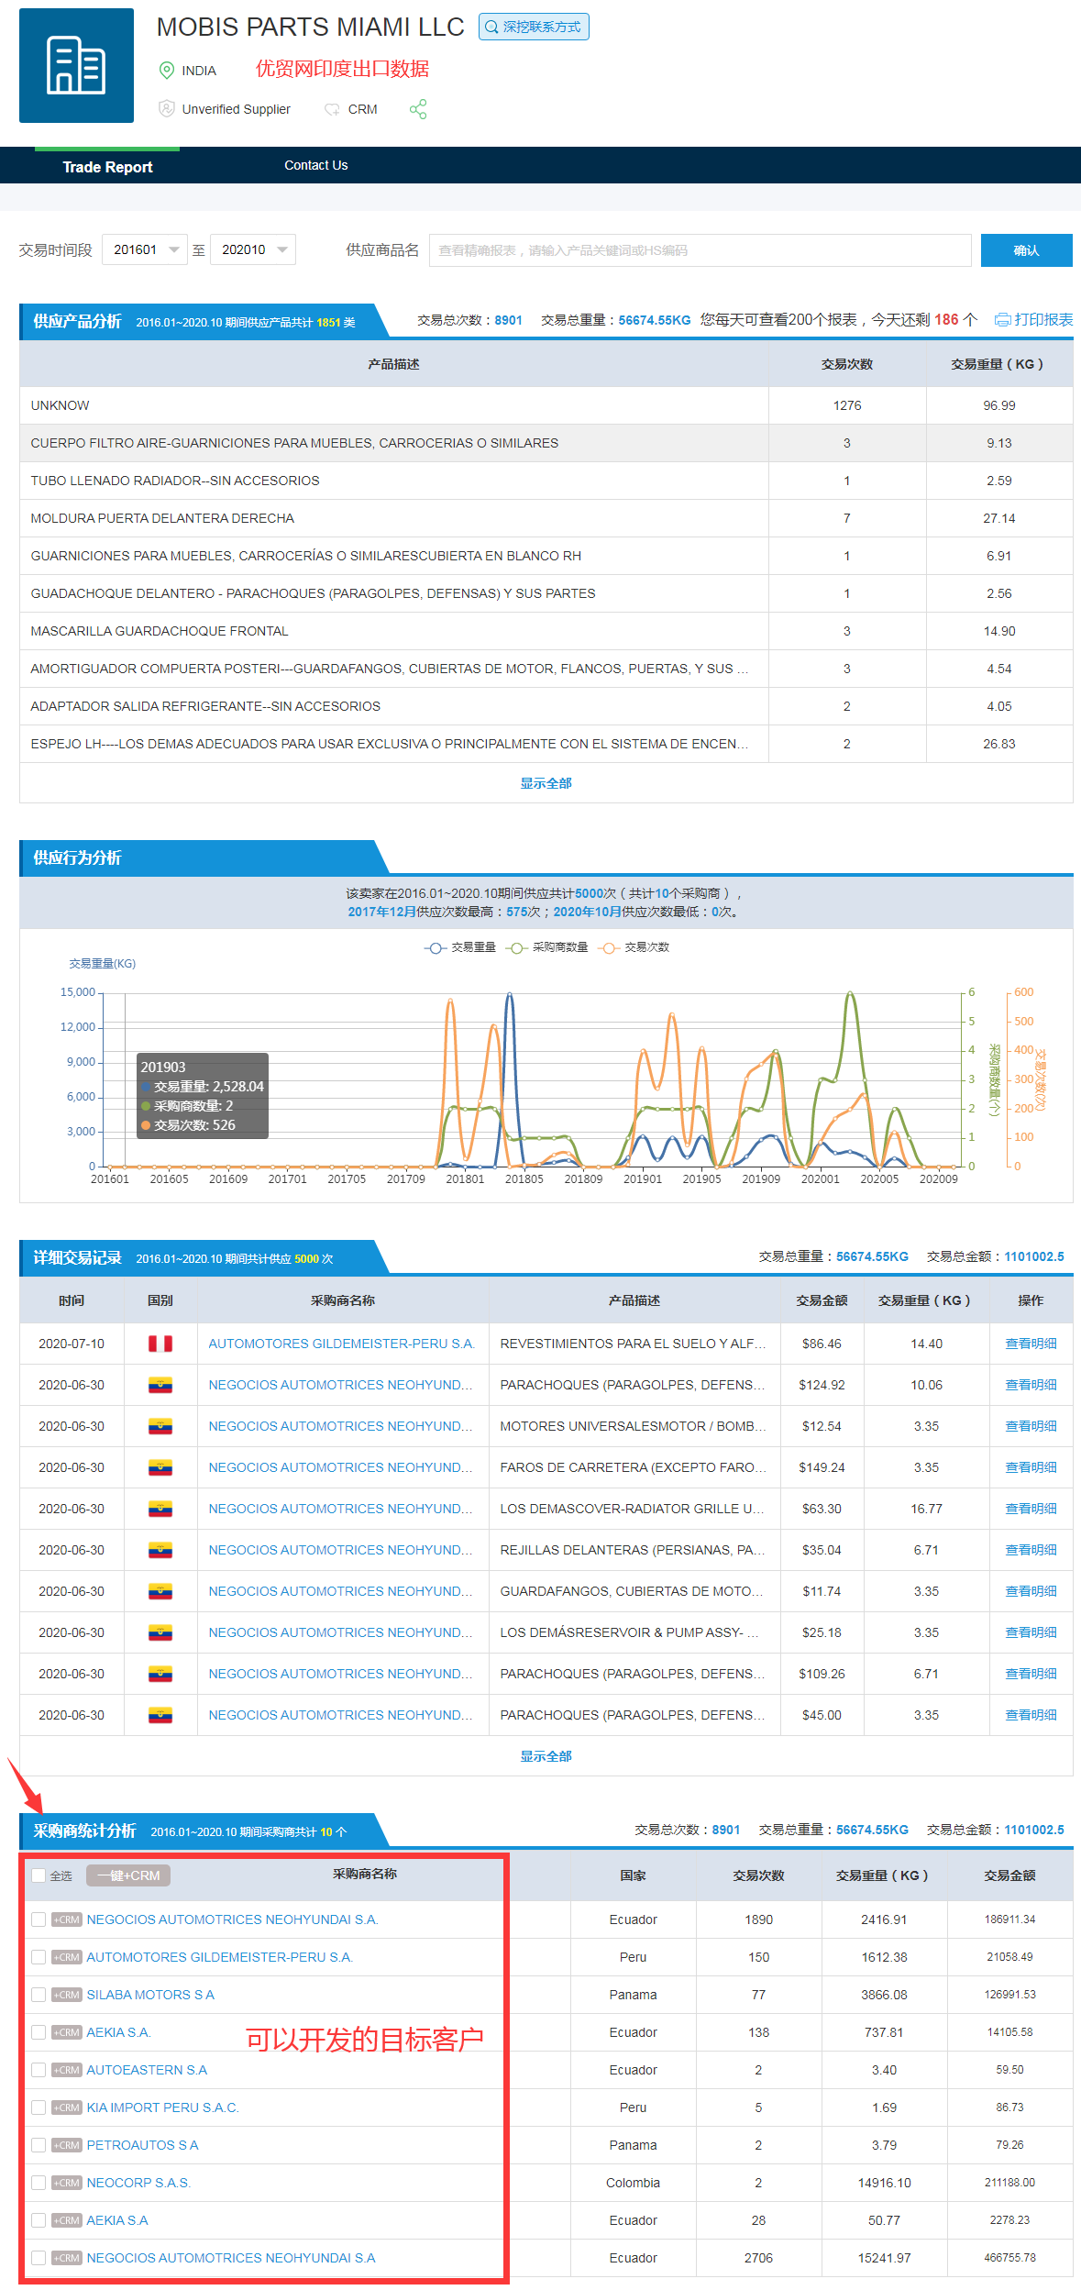Click in the 供应商品名 search field
The width and height of the screenshot is (1081, 2290).
[x=700, y=250]
